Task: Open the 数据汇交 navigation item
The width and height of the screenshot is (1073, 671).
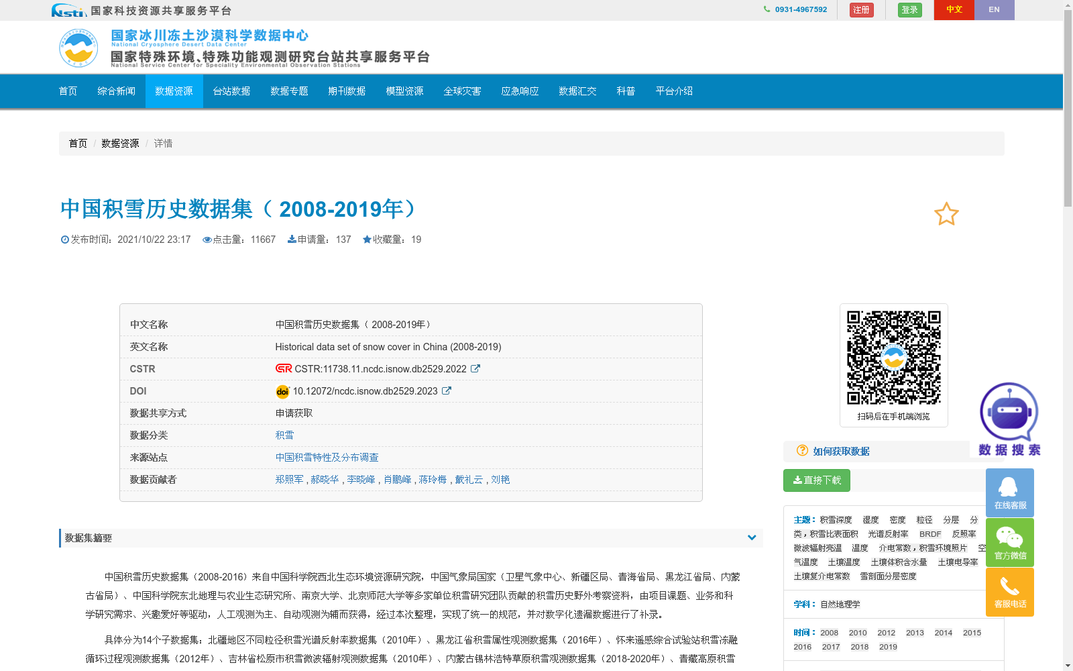Action: [578, 91]
